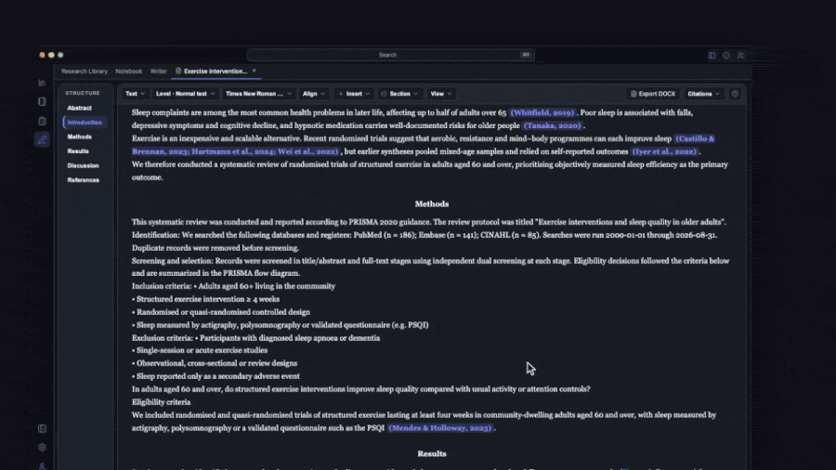
Task: Click the Search field at top
Action: (390, 55)
